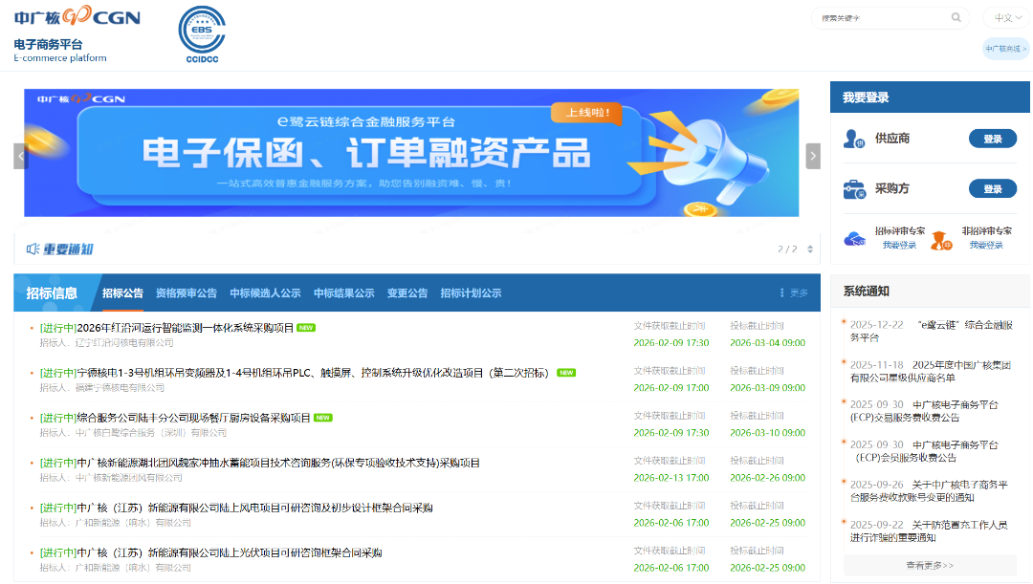
Task: Click the search keyword input field
Action: click(x=880, y=18)
